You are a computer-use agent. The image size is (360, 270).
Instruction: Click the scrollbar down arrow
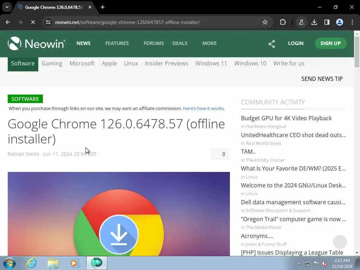click(x=357, y=253)
